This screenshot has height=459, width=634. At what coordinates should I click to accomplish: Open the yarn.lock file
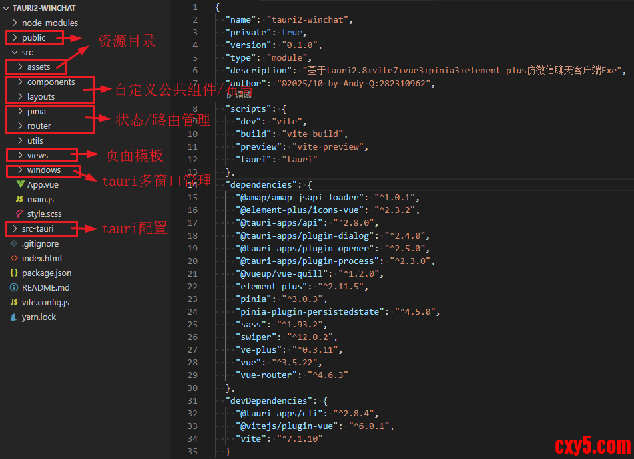[x=39, y=317]
